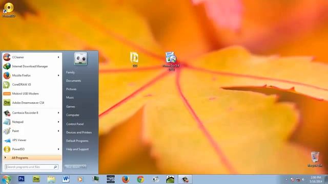The height and width of the screenshot is (184, 328).
Task: Open Music from the Start menu
Action: (70, 98)
